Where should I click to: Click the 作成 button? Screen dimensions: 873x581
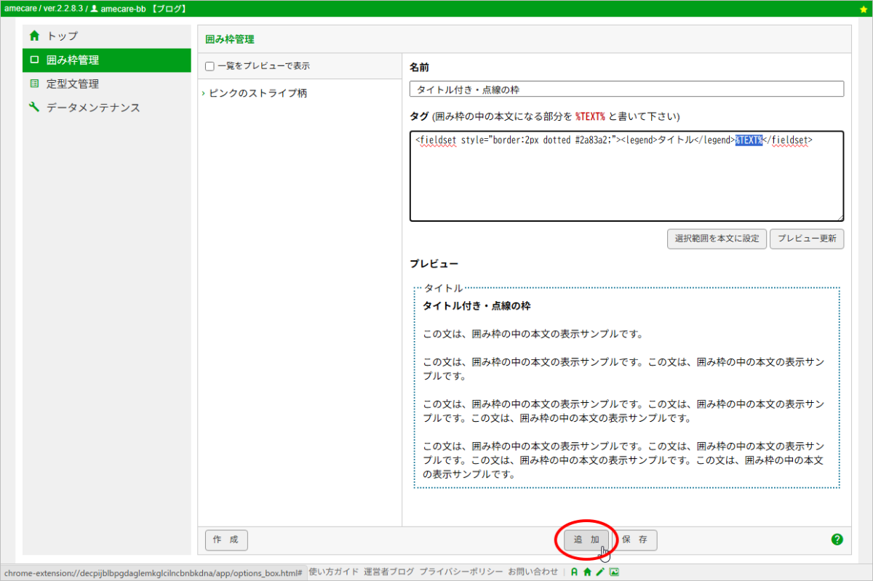226,540
